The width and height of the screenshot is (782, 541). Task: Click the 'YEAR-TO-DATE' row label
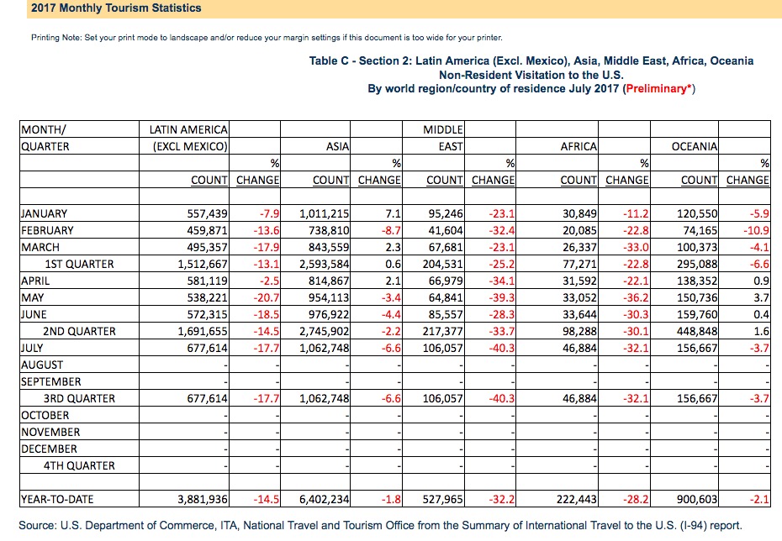pyautogui.click(x=57, y=499)
